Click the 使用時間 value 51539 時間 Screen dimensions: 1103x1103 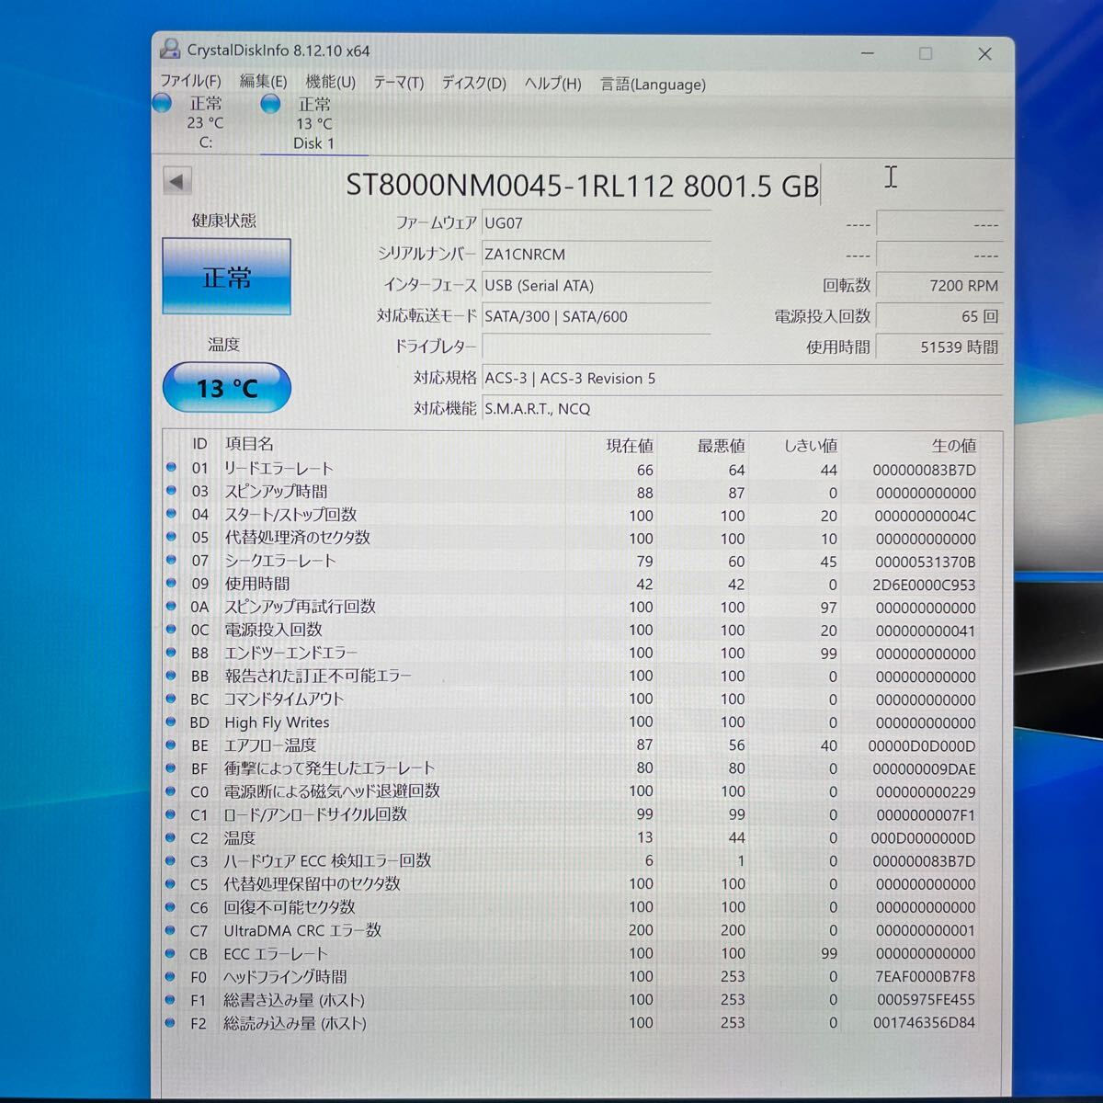pyautogui.click(x=938, y=347)
